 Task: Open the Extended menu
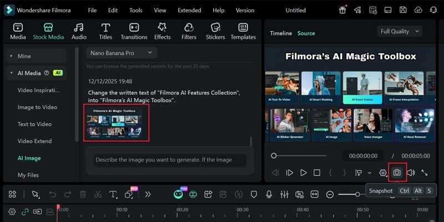click(x=189, y=10)
